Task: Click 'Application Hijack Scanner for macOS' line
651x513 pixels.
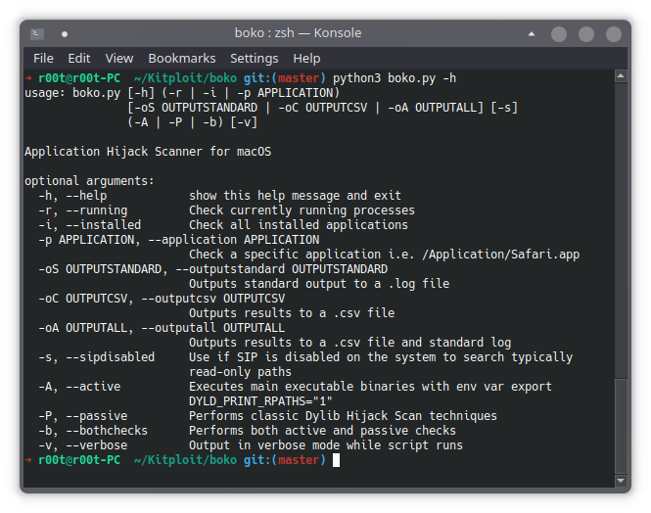Action: point(148,152)
